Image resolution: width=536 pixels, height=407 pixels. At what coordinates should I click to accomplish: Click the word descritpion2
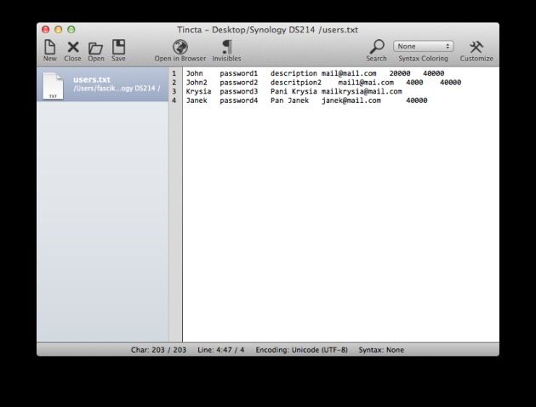296,83
